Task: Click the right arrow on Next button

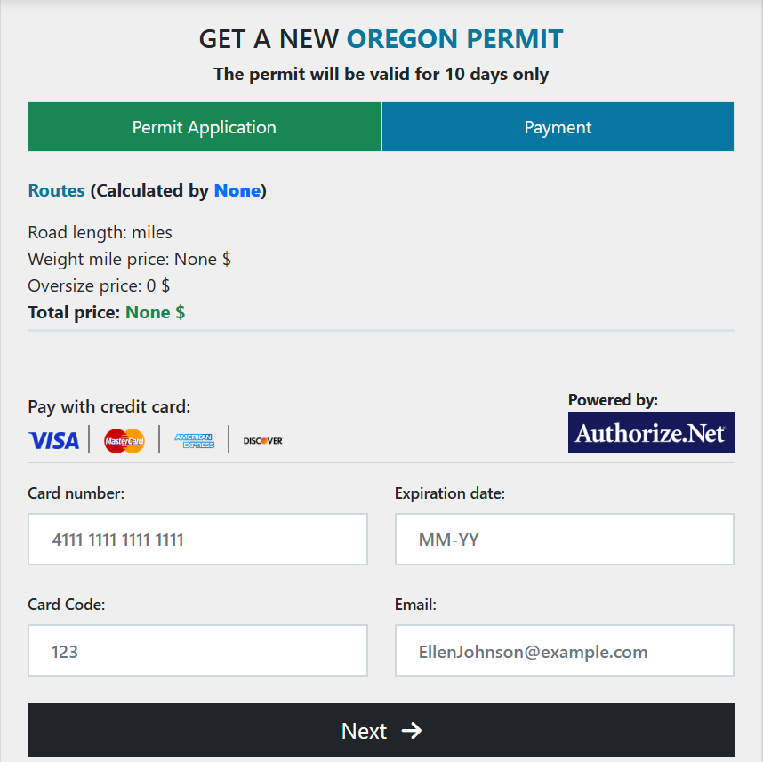Action: [412, 731]
